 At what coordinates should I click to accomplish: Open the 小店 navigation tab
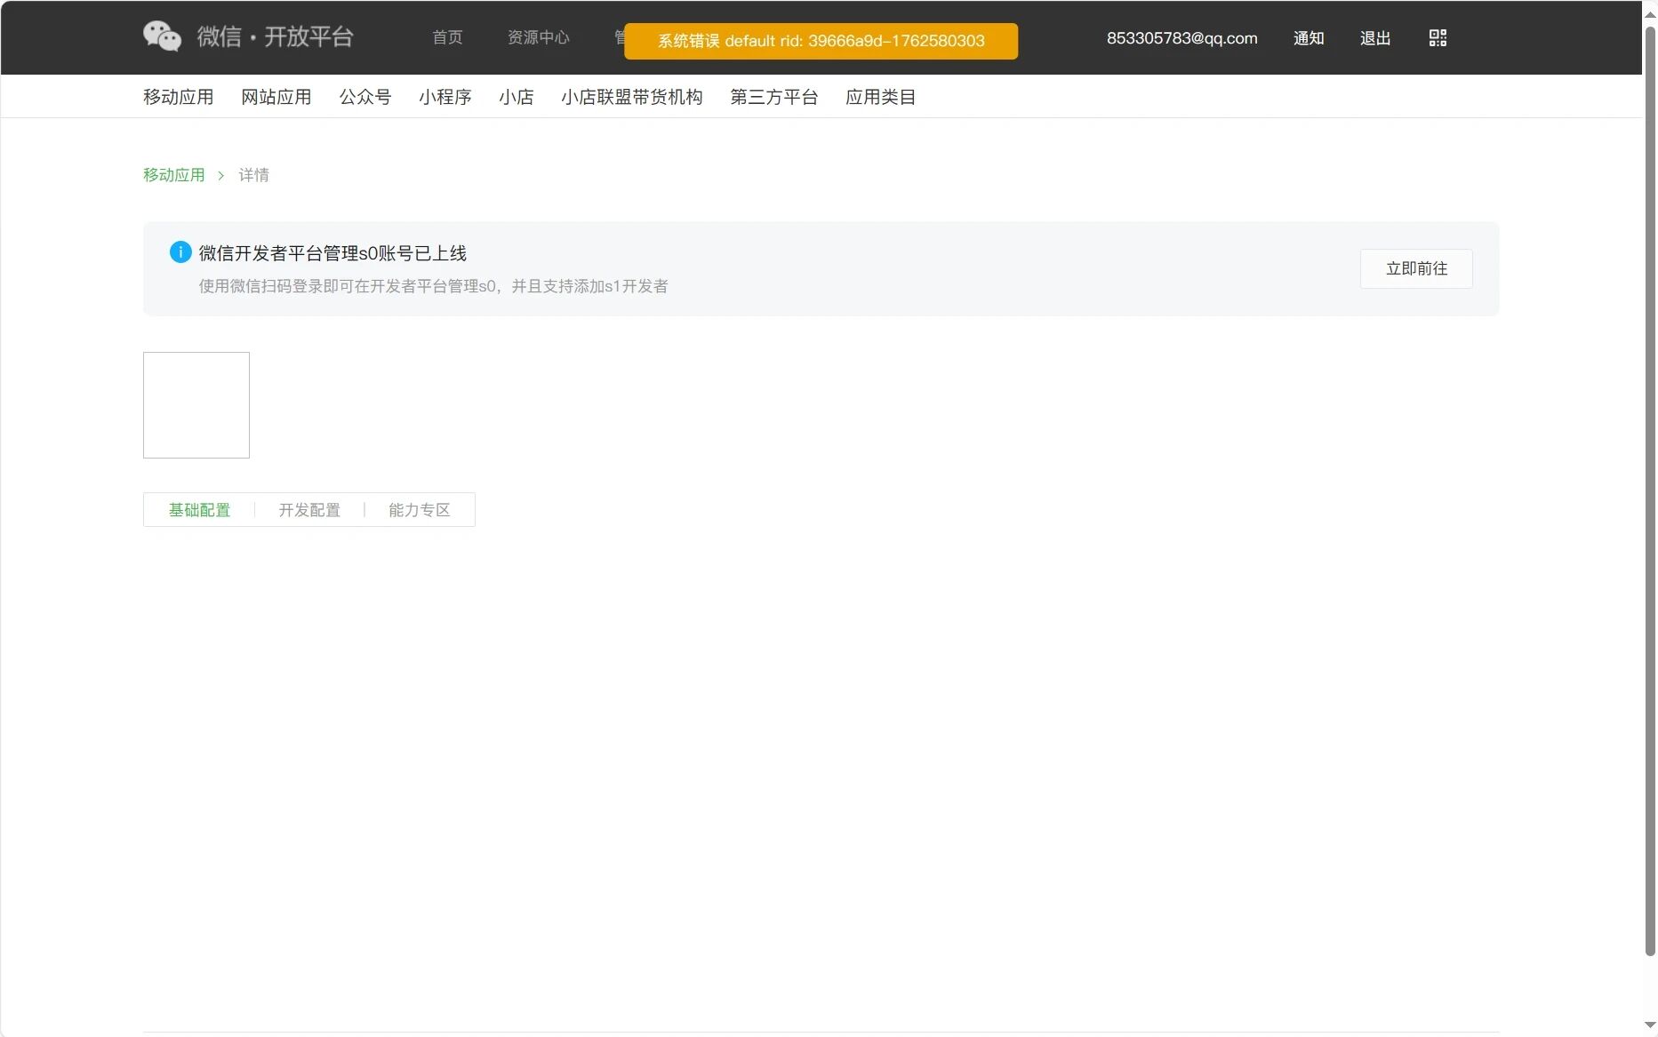point(517,97)
